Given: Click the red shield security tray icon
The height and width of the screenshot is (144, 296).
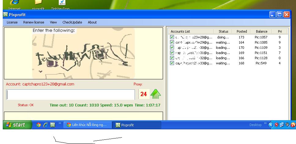Looking at the screenshot, I should (276, 125).
